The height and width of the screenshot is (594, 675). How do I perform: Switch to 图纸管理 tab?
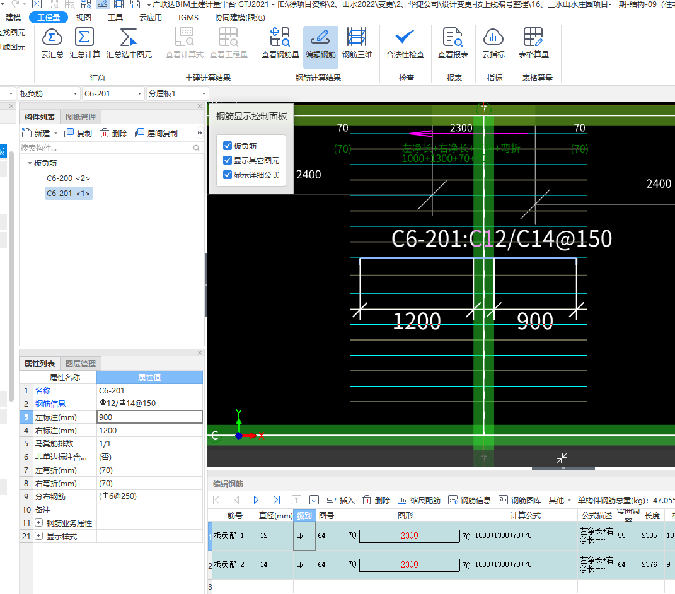(x=81, y=117)
